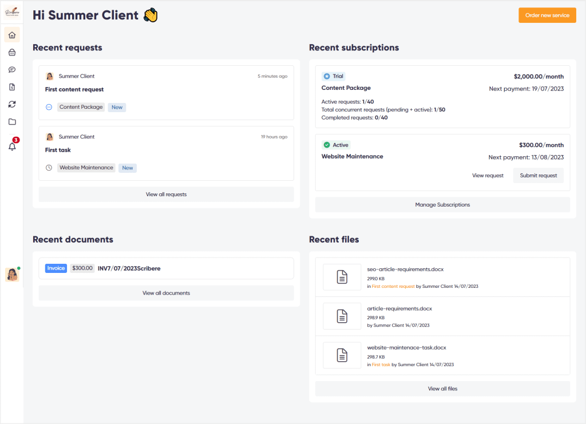The width and height of the screenshot is (586, 424).
Task: Open the user profile avatar in sidebar
Action: tap(12, 275)
